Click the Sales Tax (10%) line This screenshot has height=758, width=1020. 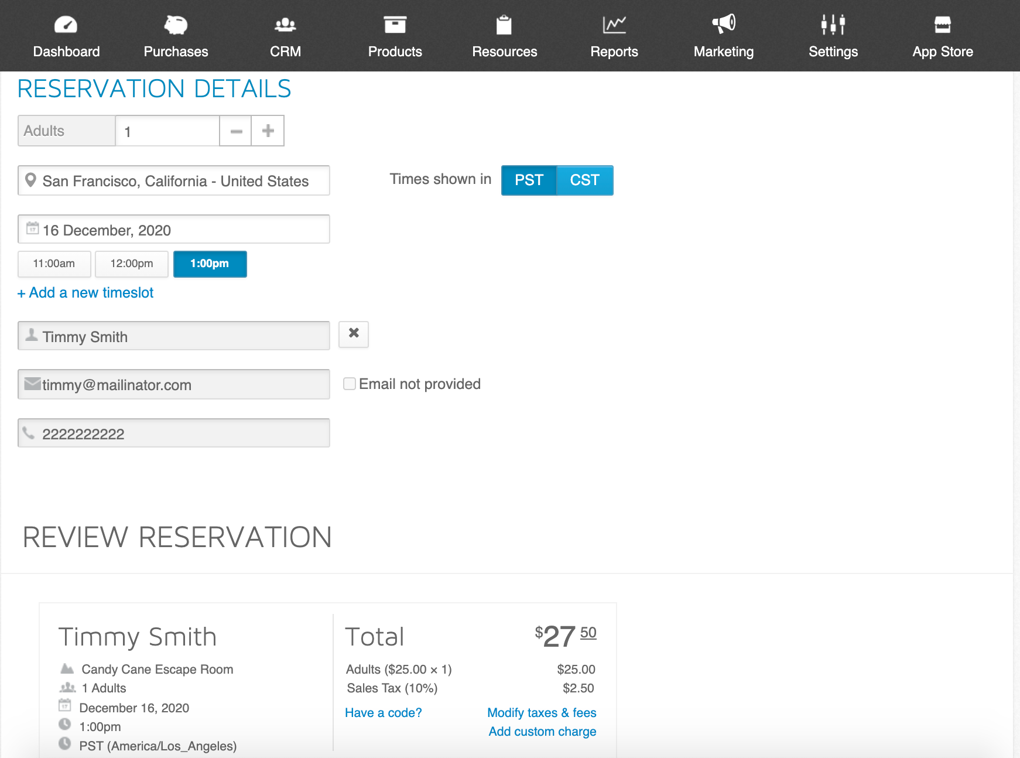coord(392,688)
